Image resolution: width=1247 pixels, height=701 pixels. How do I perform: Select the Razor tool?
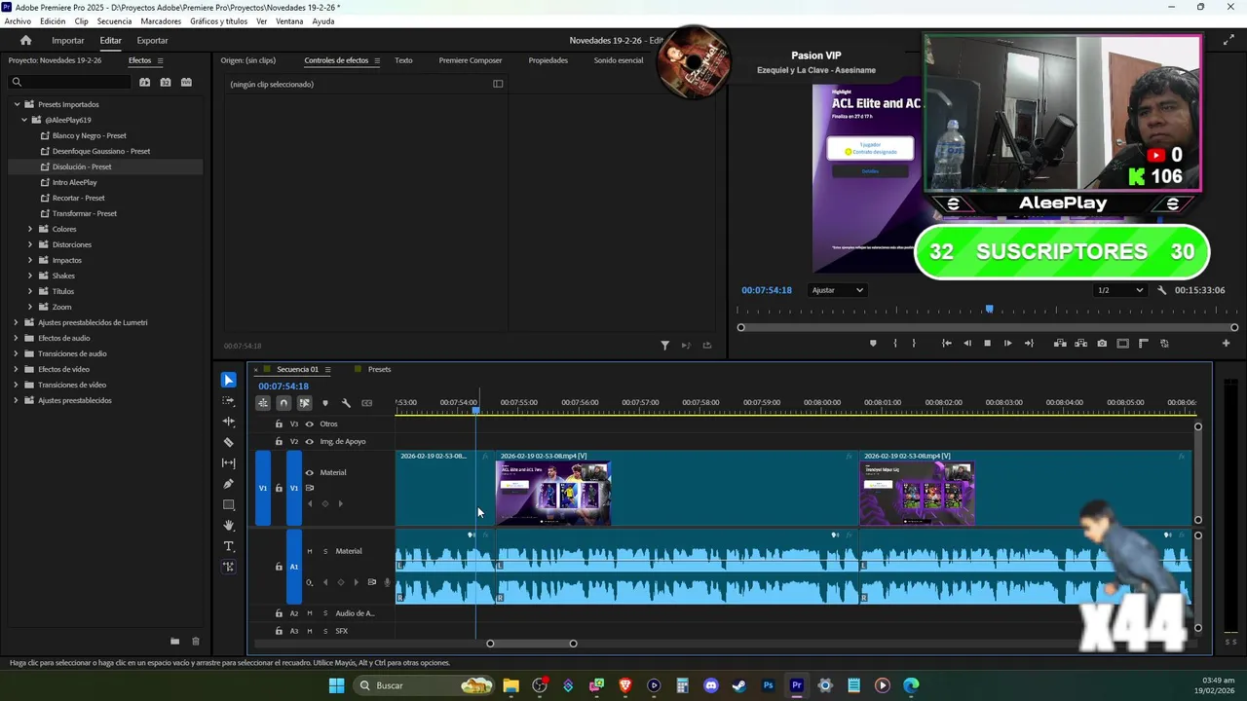228,442
